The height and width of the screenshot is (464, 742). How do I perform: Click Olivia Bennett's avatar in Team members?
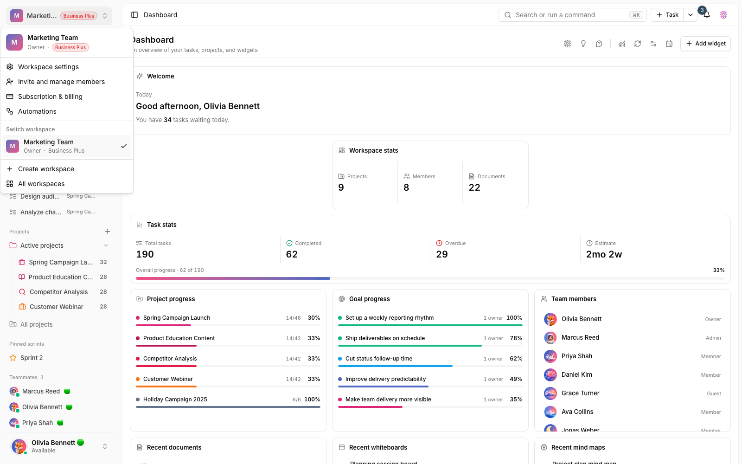[x=550, y=319]
